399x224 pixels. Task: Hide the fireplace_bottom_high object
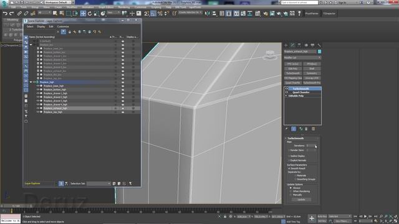coord(38,90)
